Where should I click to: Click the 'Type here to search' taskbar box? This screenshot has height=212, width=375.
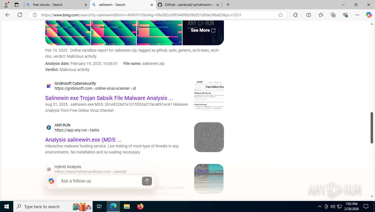(x=53, y=206)
